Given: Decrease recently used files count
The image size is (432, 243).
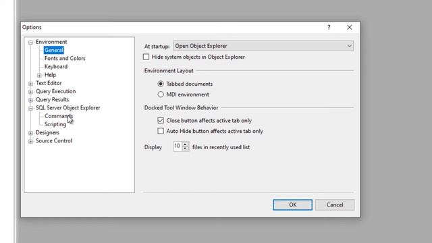Looking at the screenshot, I should pos(185,148).
